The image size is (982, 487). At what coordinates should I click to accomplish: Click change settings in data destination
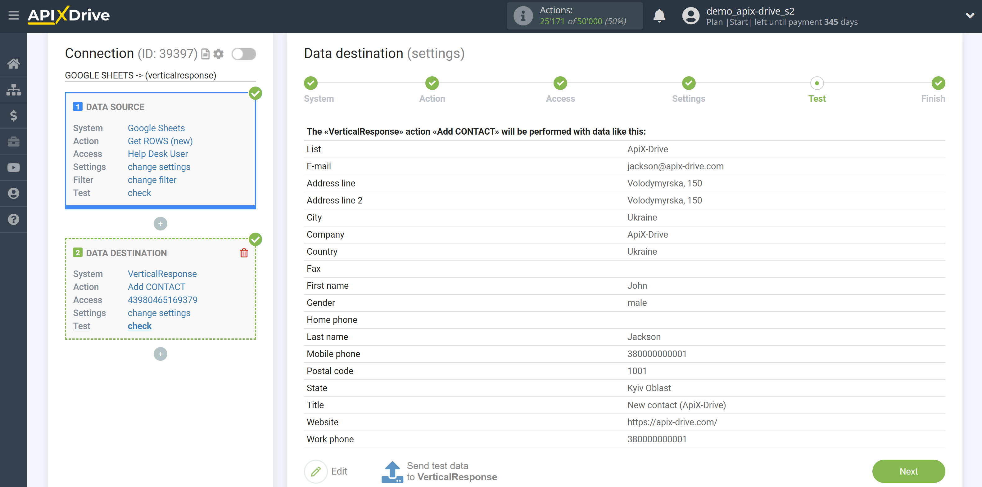click(159, 313)
